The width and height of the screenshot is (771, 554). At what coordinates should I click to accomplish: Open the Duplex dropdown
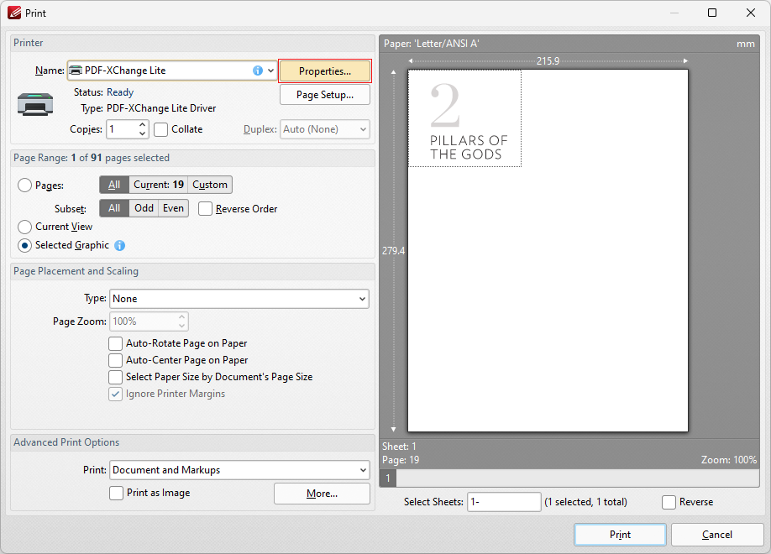(325, 129)
